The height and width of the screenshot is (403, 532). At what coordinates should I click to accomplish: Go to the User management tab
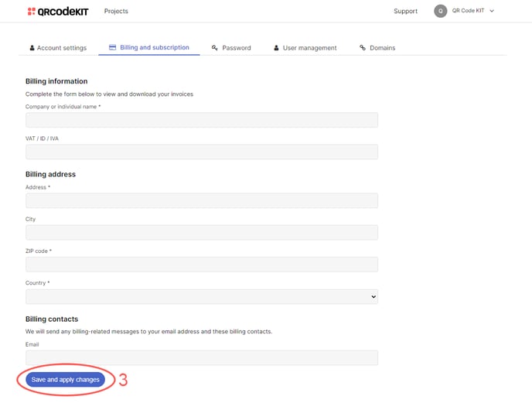click(x=309, y=48)
